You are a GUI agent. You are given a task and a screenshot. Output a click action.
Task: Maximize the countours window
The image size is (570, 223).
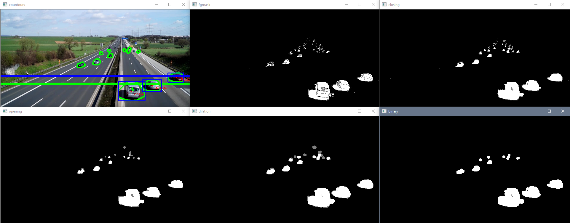pyautogui.click(x=170, y=4)
